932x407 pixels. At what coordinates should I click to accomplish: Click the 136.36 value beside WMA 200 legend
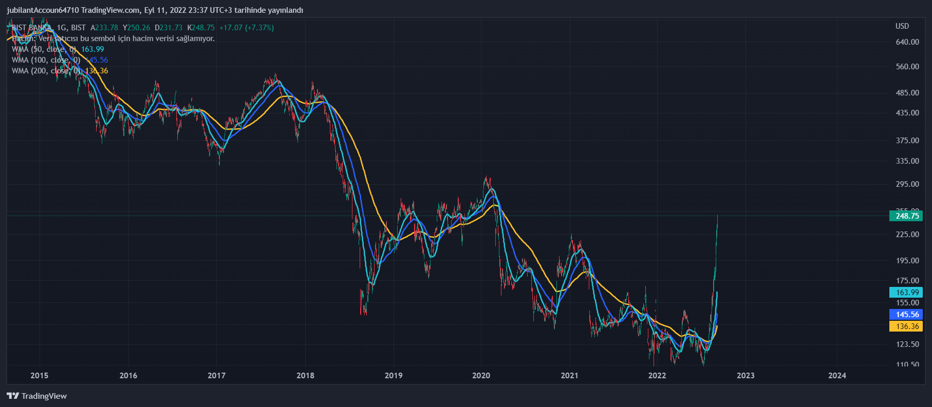[x=97, y=71]
